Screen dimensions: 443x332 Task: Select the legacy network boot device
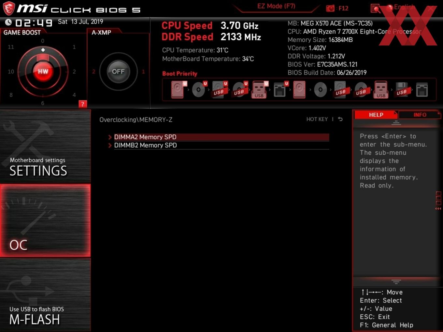coord(422,90)
